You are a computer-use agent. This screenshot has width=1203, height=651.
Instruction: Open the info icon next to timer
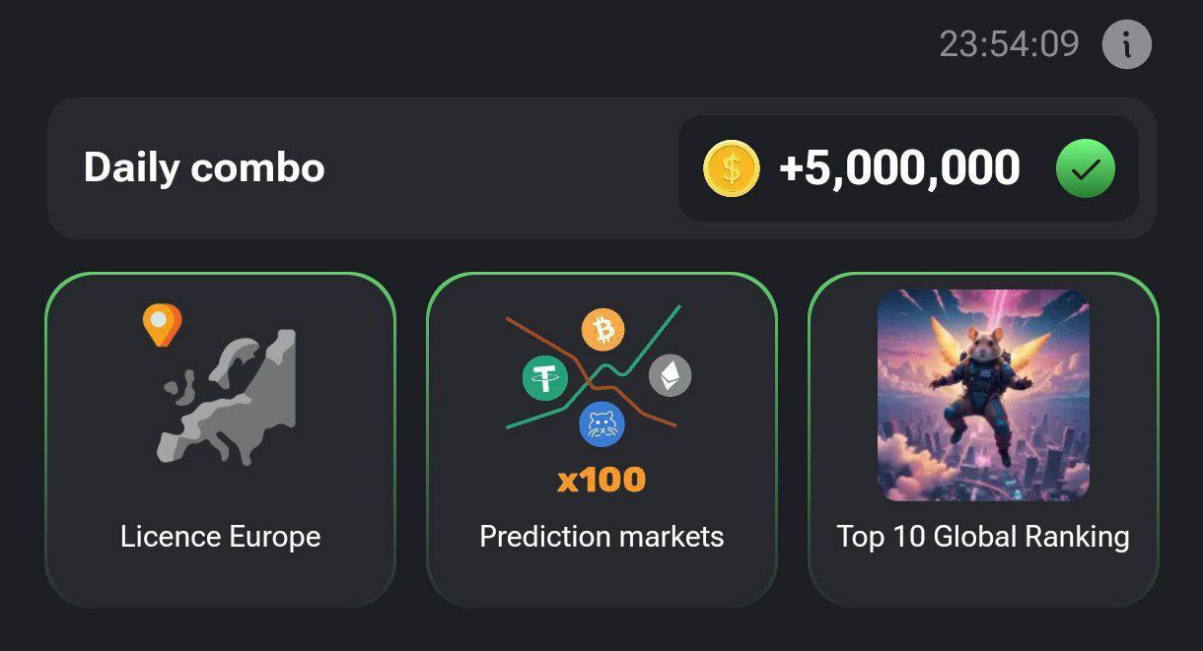coord(1126,44)
